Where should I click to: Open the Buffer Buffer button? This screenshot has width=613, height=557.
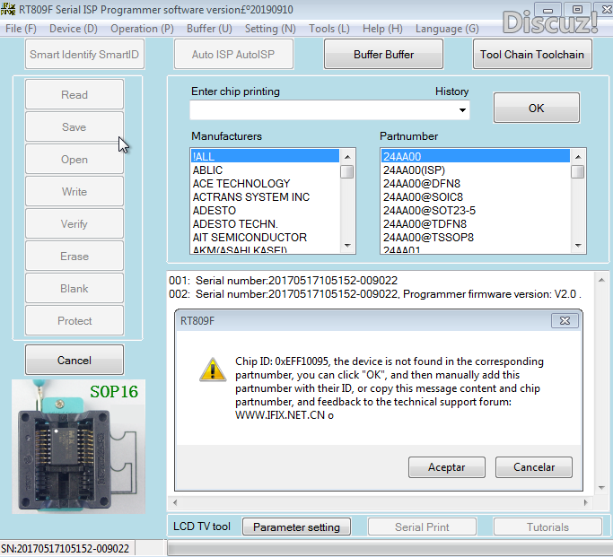click(x=383, y=55)
